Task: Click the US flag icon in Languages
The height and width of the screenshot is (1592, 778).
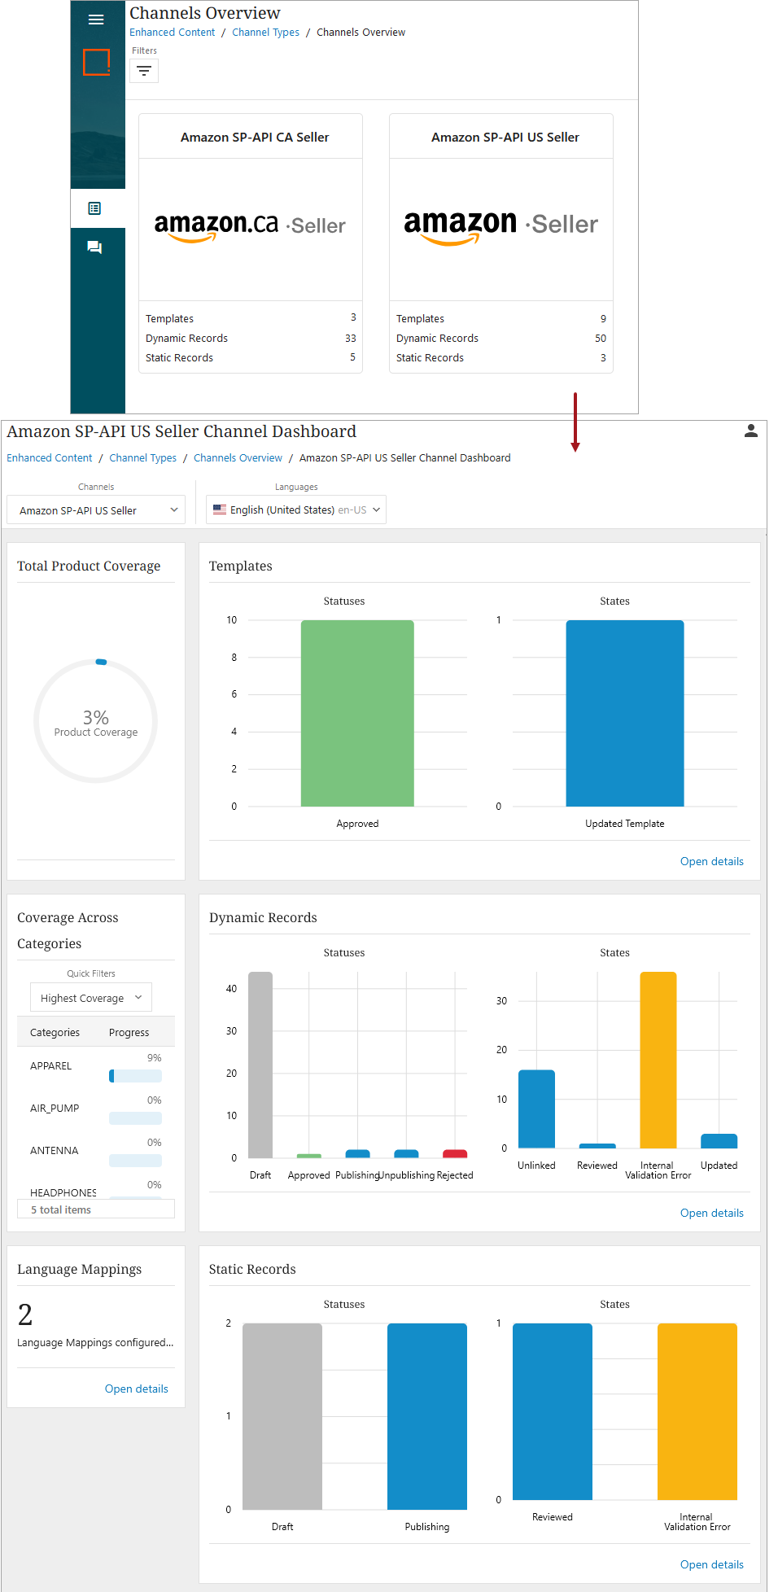Action: point(220,510)
